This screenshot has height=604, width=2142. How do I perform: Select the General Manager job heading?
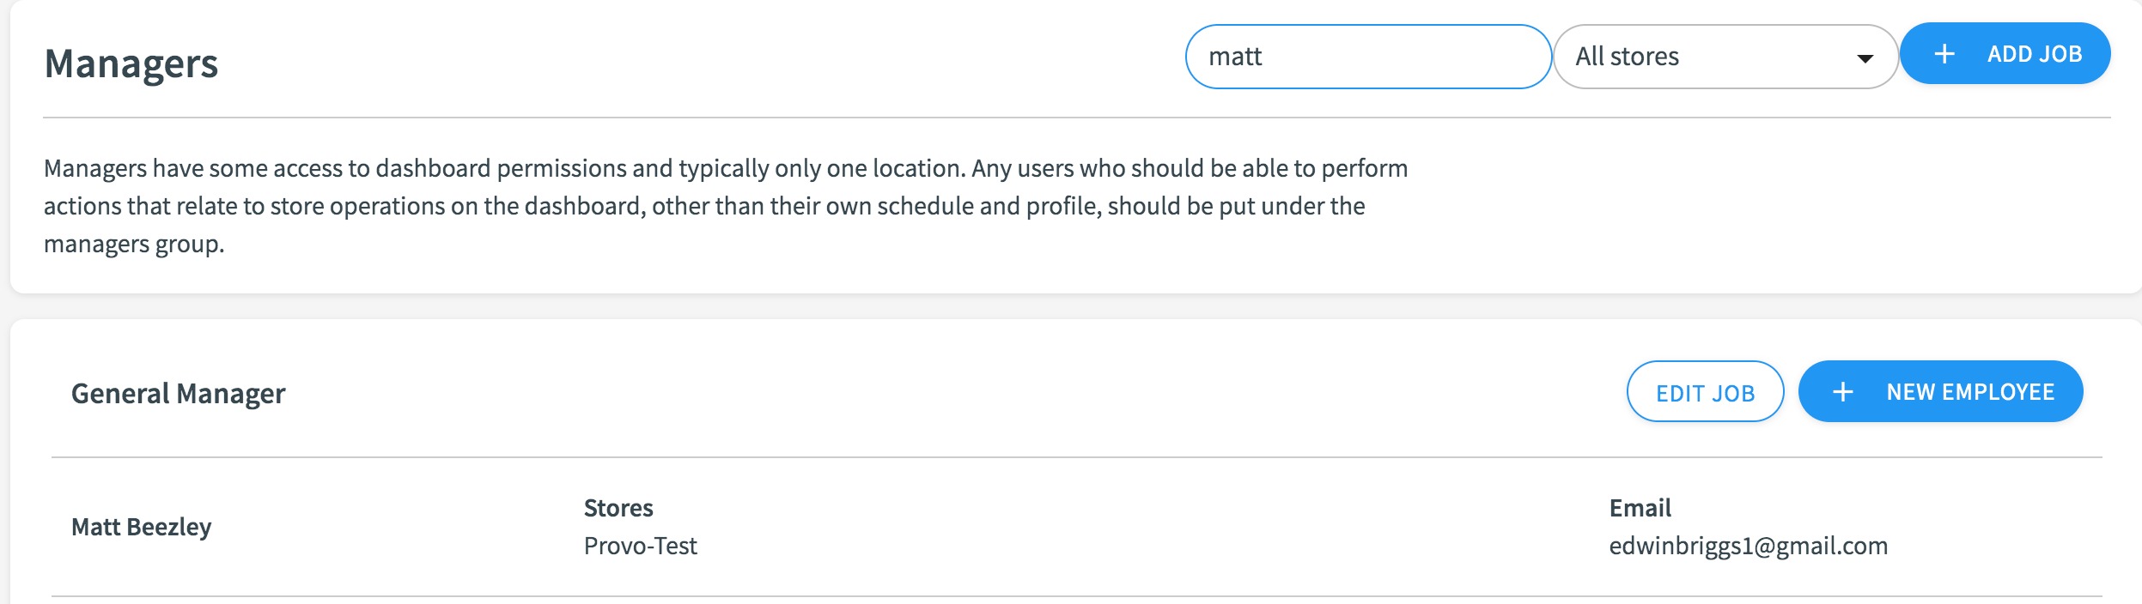tap(178, 393)
